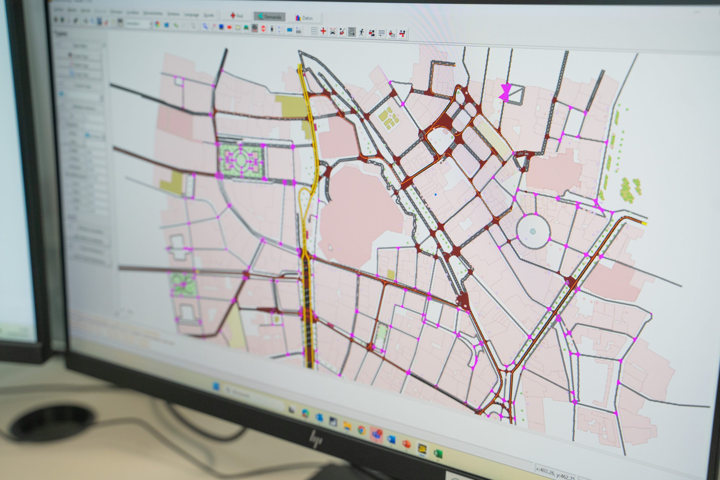The height and width of the screenshot is (480, 720).
Task: Click the red lock with ruler icon
Action: pos(392,34)
